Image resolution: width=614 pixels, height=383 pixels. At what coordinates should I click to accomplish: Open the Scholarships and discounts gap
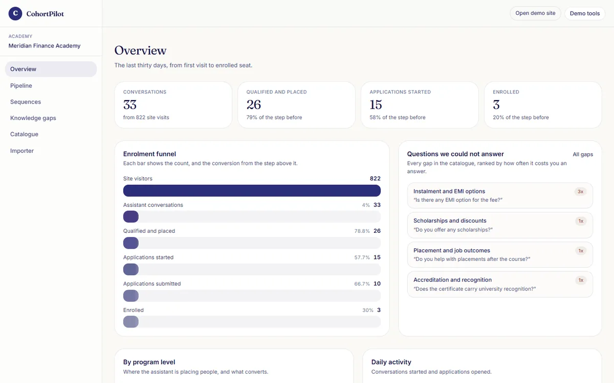point(500,225)
